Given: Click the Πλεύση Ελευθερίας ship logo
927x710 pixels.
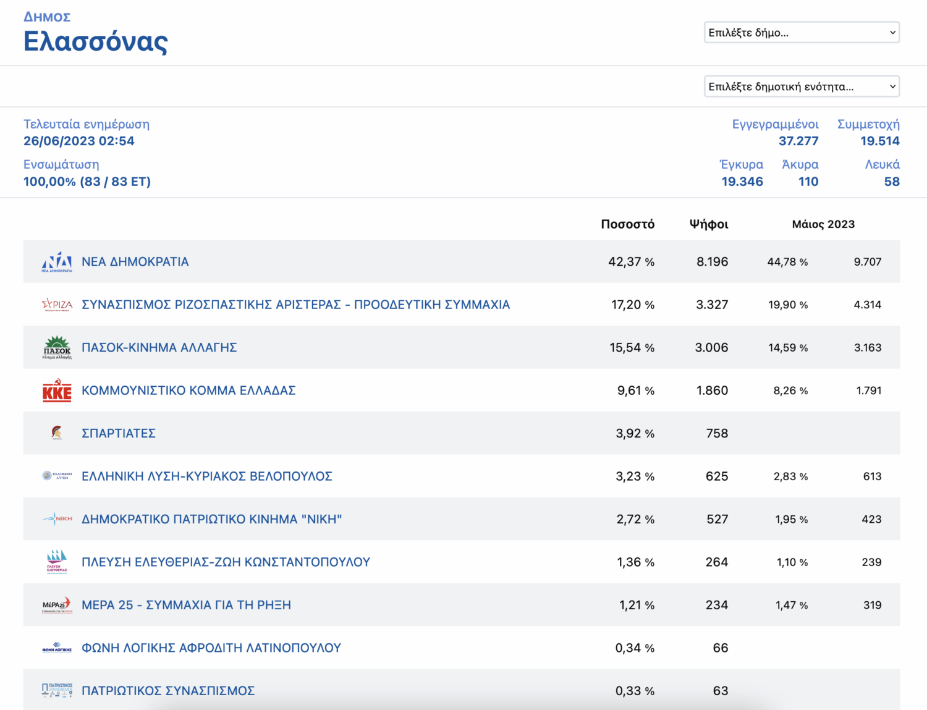Looking at the screenshot, I should tap(57, 562).
